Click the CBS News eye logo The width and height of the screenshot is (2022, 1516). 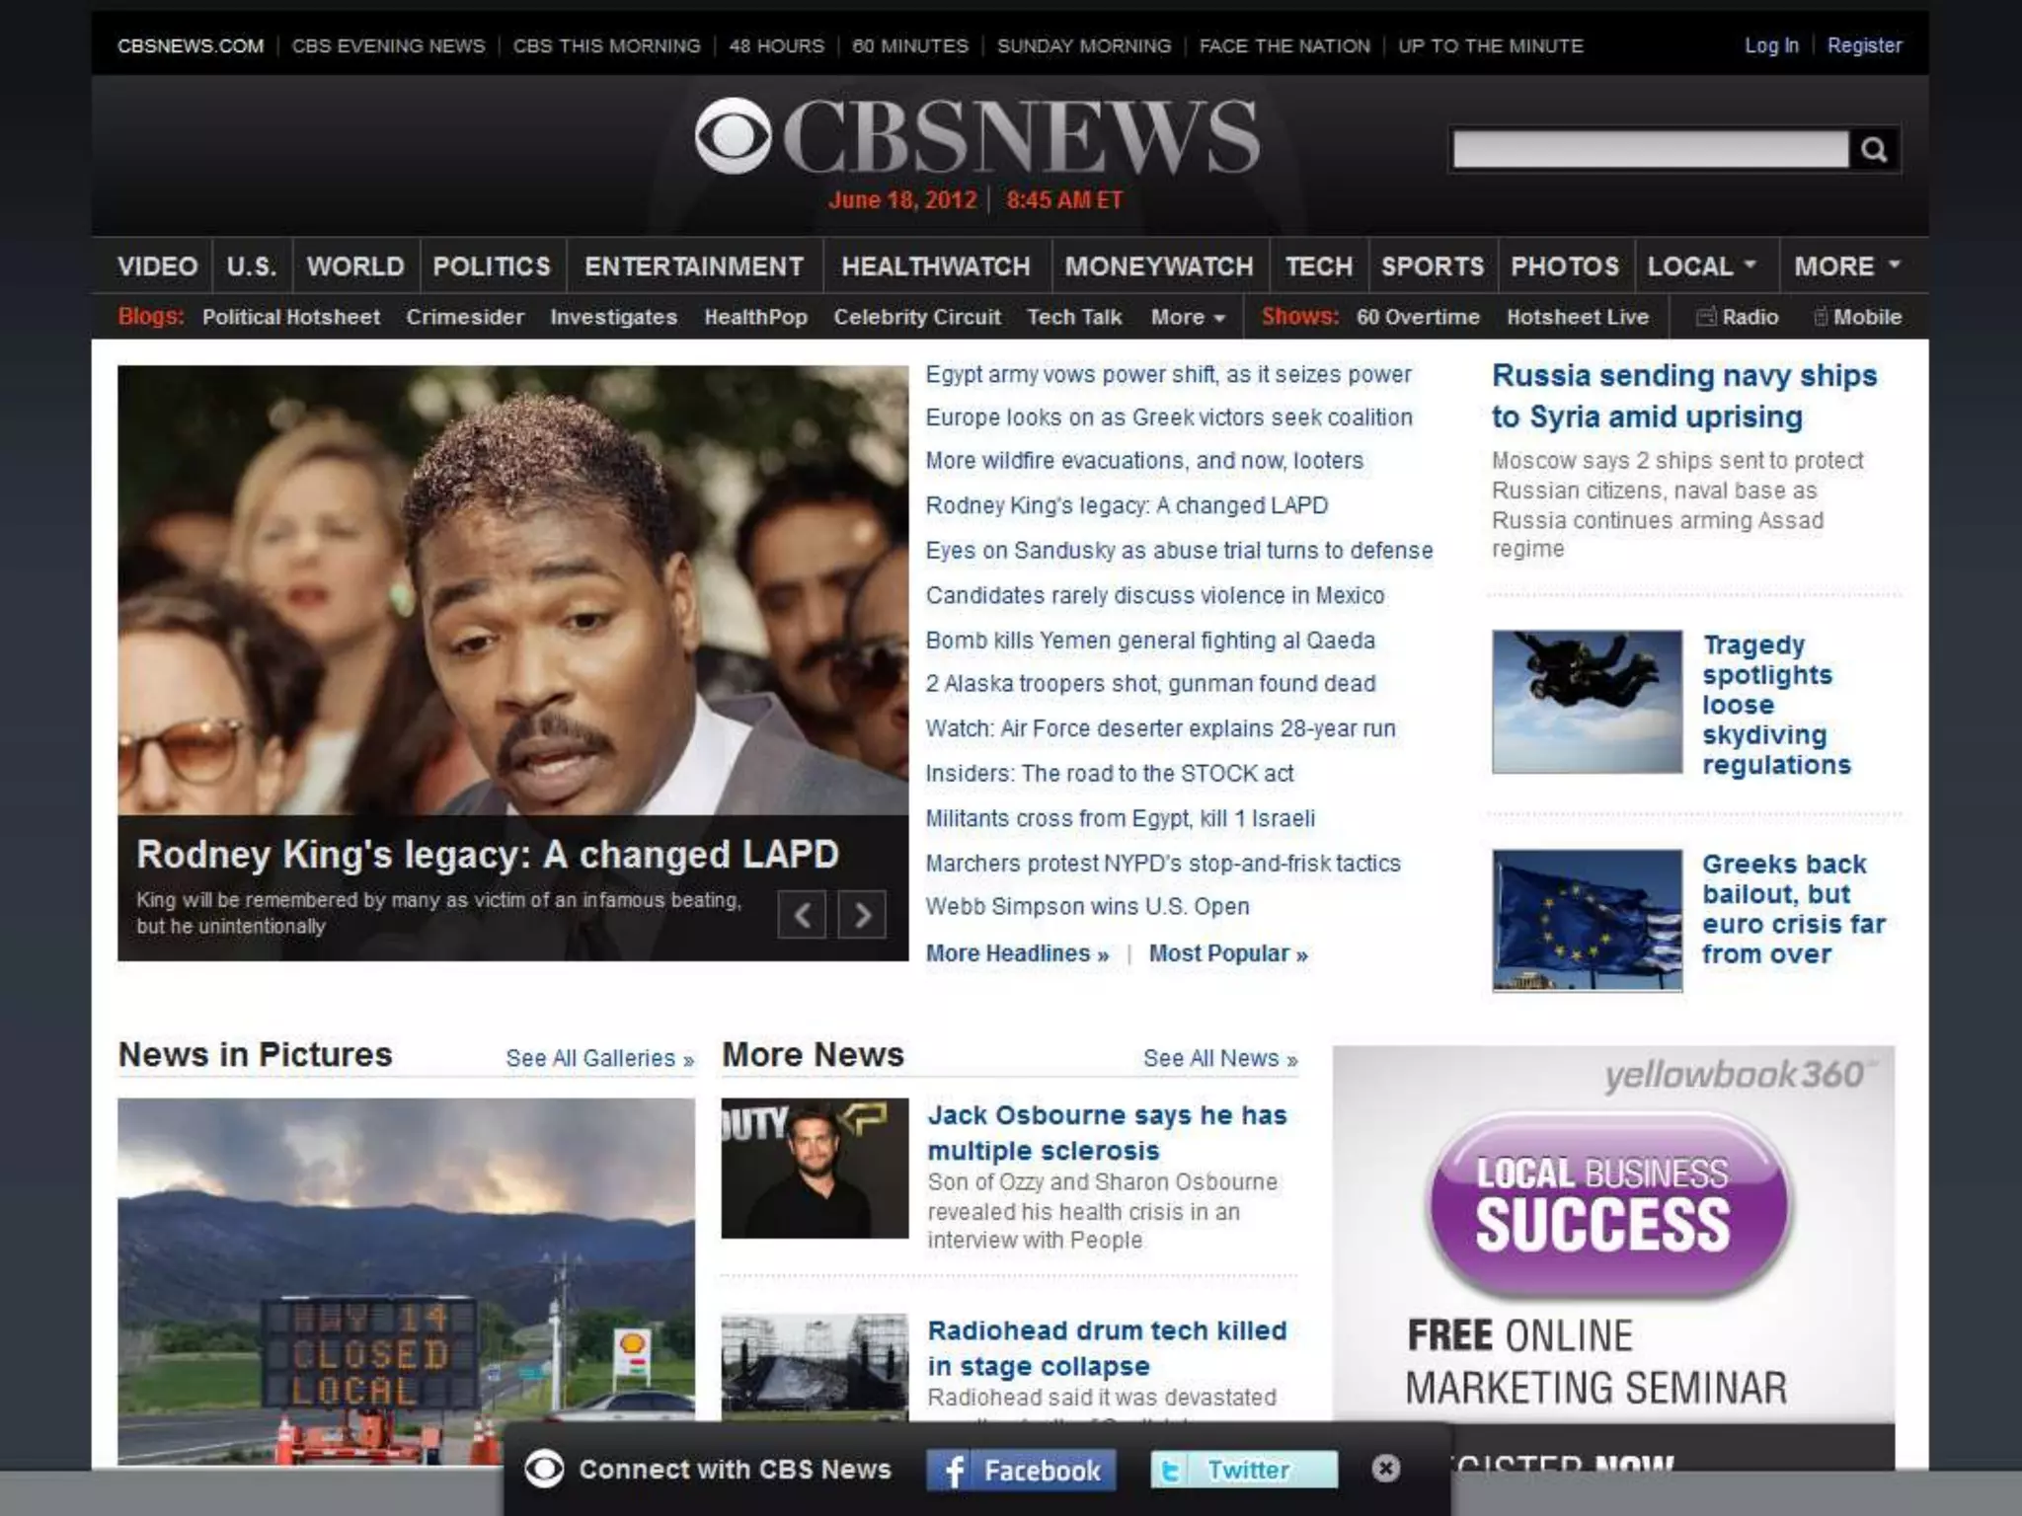[x=733, y=136]
